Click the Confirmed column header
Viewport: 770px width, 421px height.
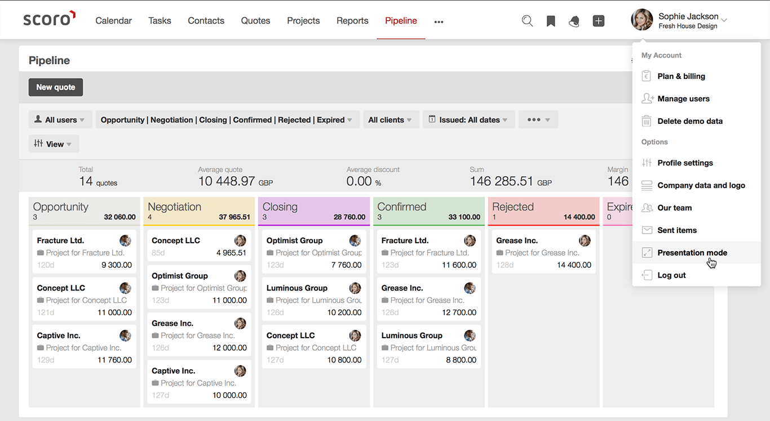coord(429,211)
